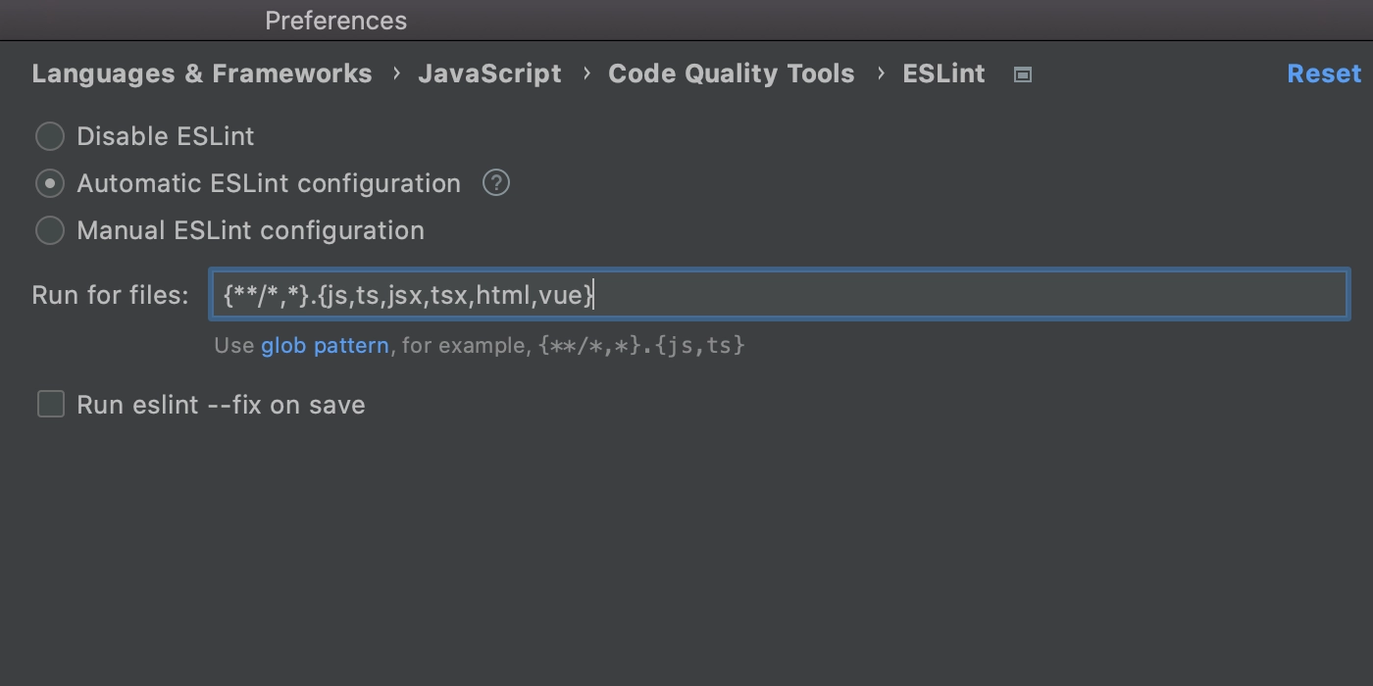Open the glob pattern link
Image resolution: width=1373 pixels, height=686 pixels.
point(325,346)
